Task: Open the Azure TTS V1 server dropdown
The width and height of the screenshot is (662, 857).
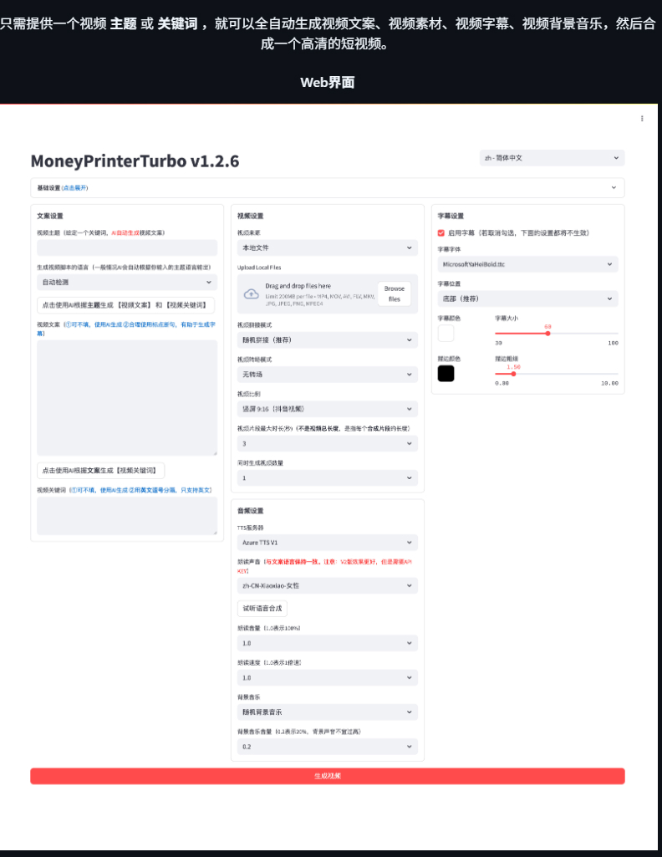Action: 327,543
